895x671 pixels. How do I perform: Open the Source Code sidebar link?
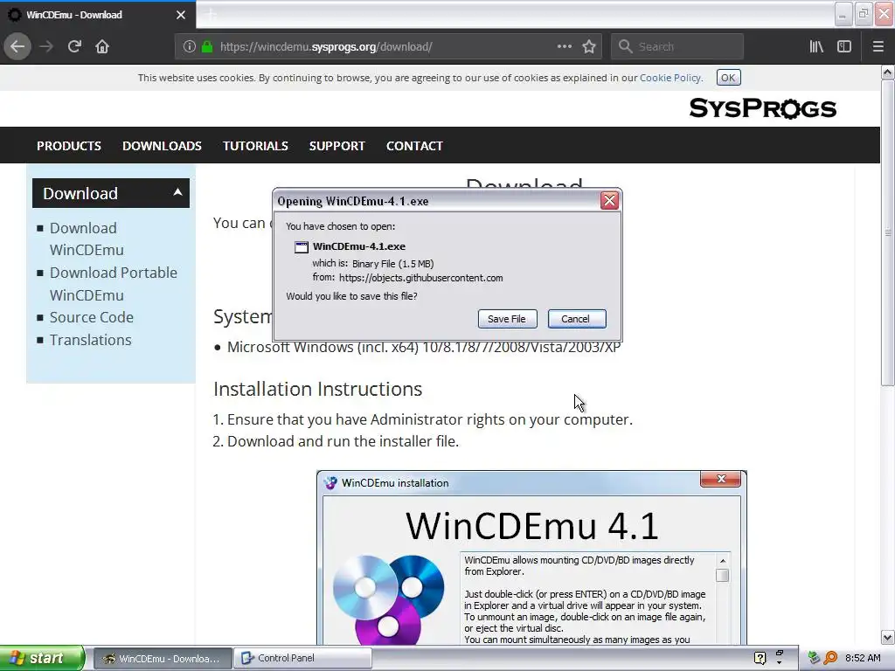tap(91, 317)
